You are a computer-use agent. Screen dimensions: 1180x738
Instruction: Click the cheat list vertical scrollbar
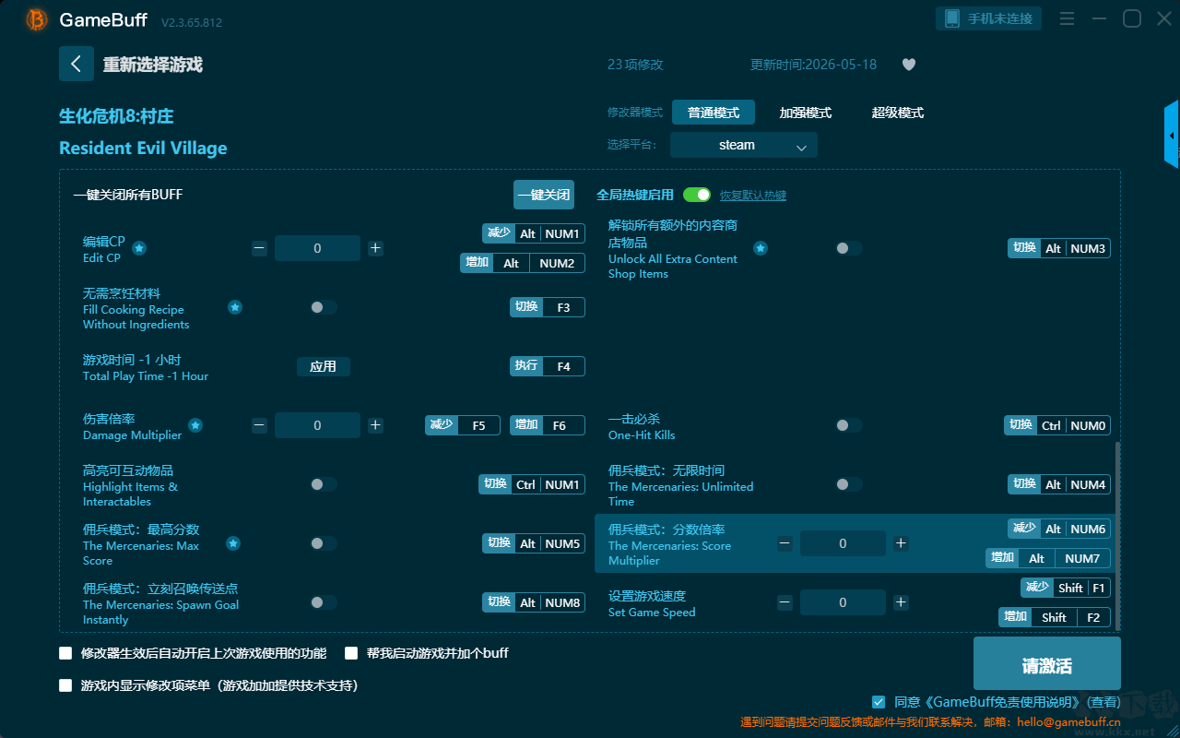click(1118, 535)
